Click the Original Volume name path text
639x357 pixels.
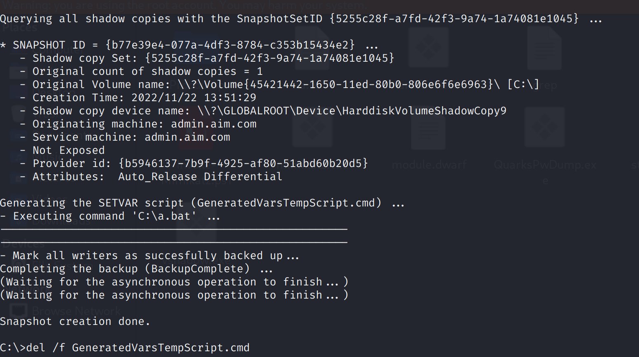point(359,84)
